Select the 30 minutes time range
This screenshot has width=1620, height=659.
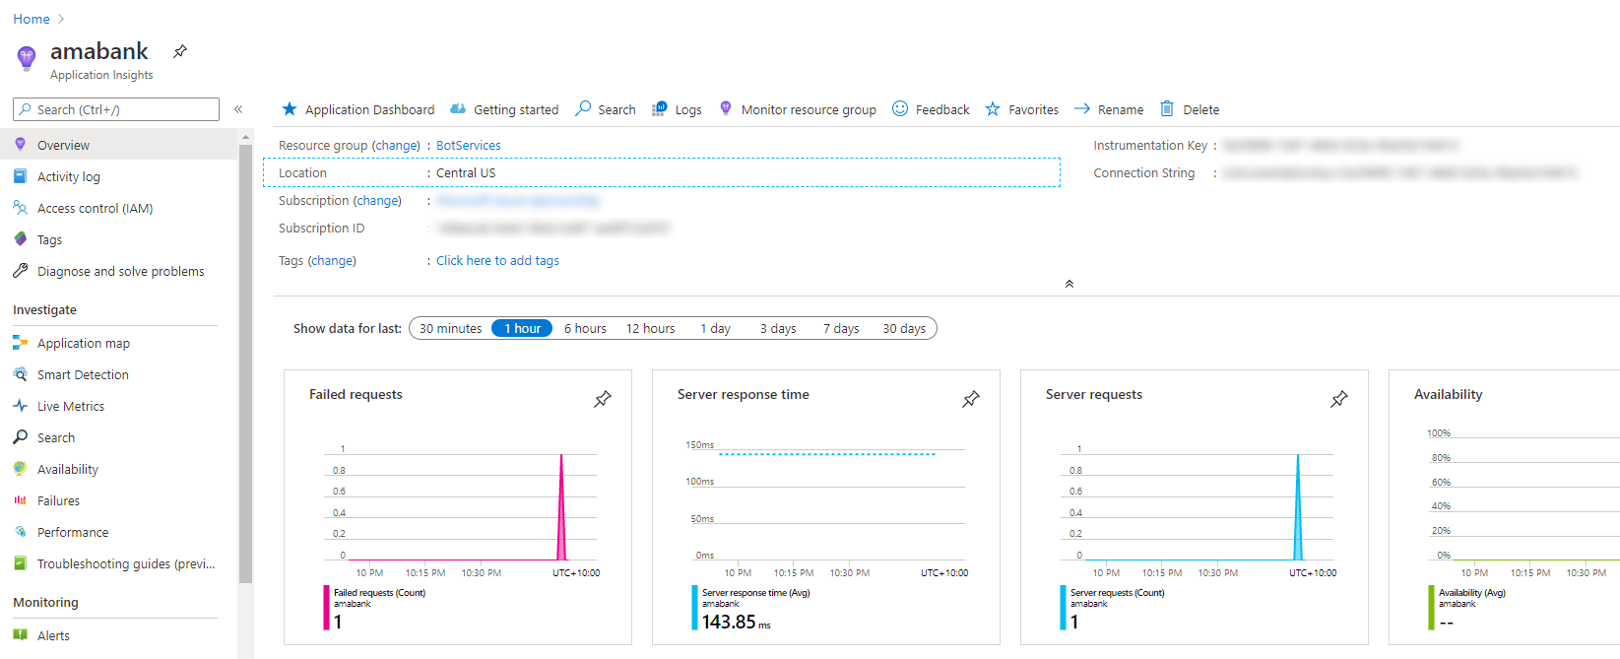[450, 328]
